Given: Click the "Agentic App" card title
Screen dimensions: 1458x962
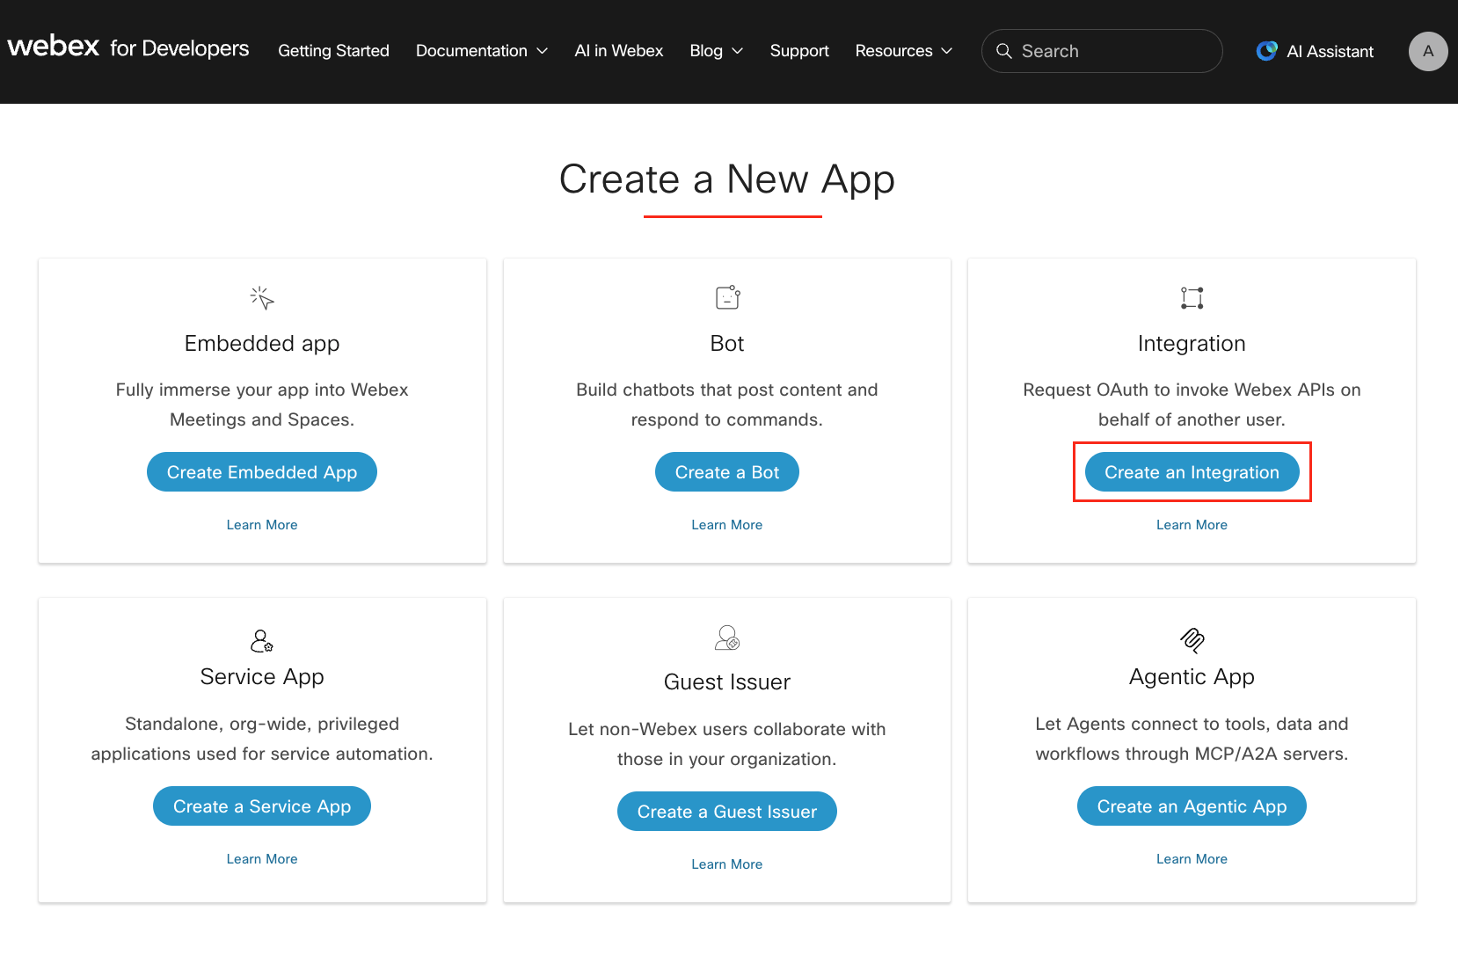Looking at the screenshot, I should click(x=1192, y=677).
